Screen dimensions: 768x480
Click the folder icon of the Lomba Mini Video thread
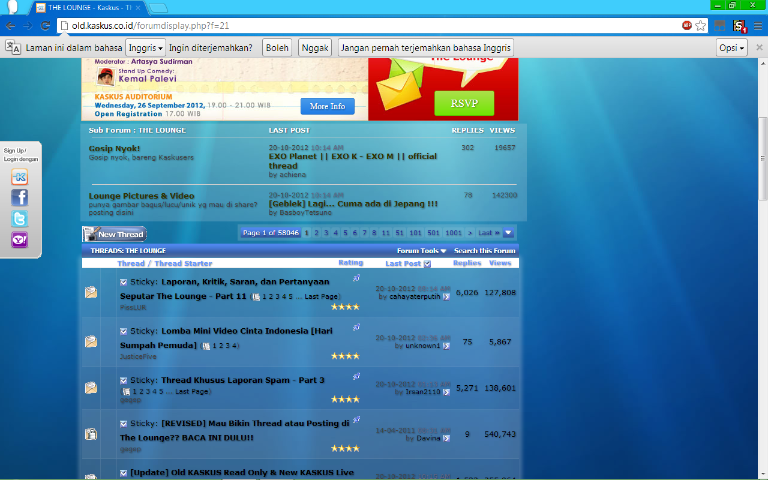(x=91, y=341)
